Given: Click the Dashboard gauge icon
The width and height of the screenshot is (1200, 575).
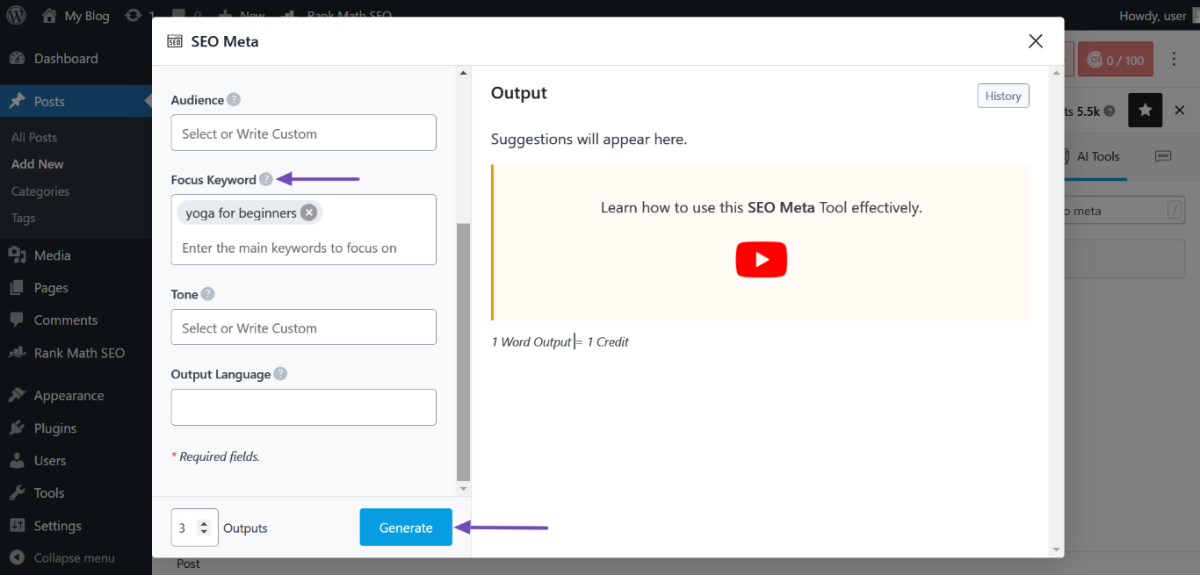Looking at the screenshot, I should tap(17, 59).
